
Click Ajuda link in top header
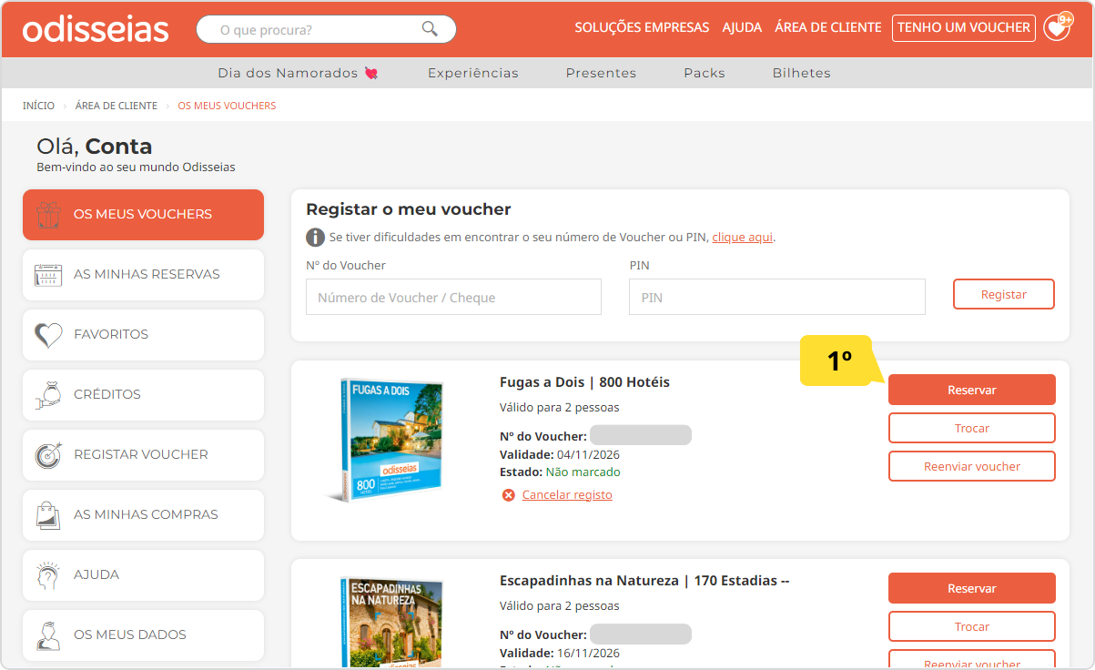[742, 27]
